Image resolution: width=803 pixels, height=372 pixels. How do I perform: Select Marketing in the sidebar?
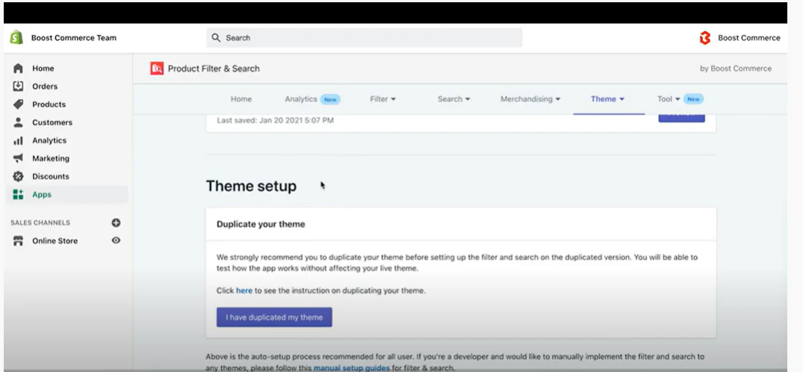[51, 158]
